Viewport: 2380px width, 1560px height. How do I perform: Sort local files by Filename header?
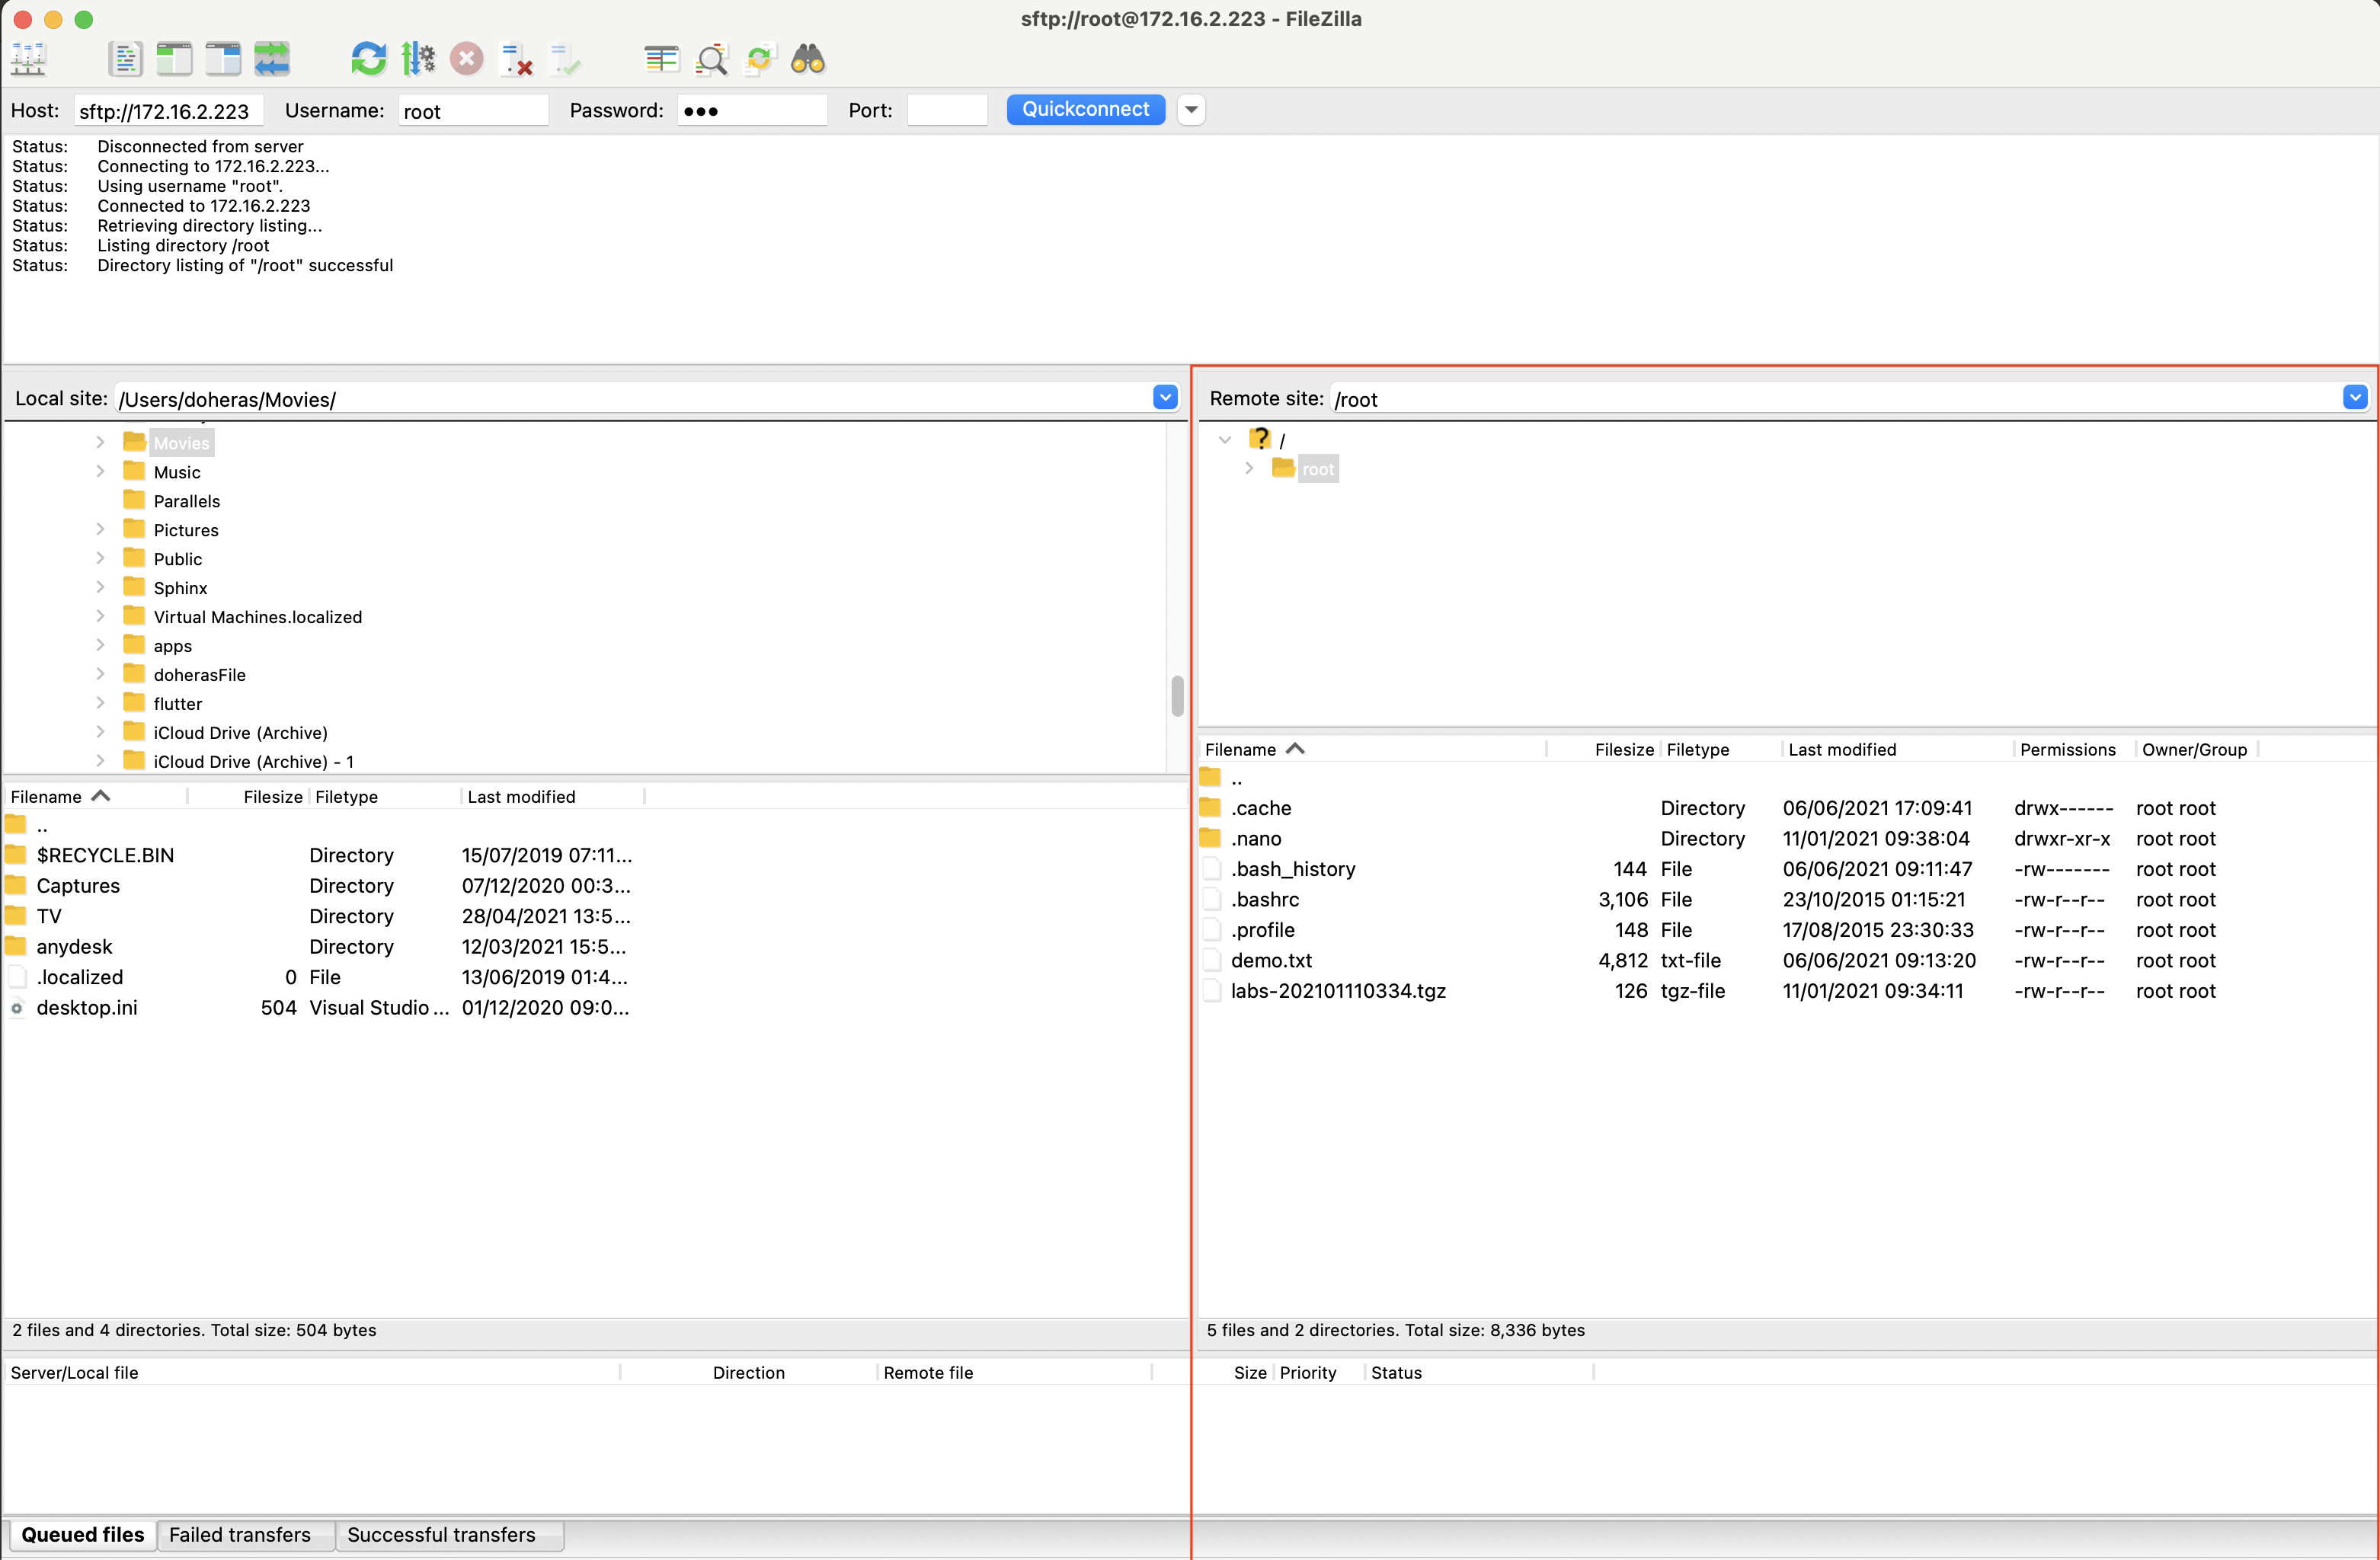pos(95,797)
